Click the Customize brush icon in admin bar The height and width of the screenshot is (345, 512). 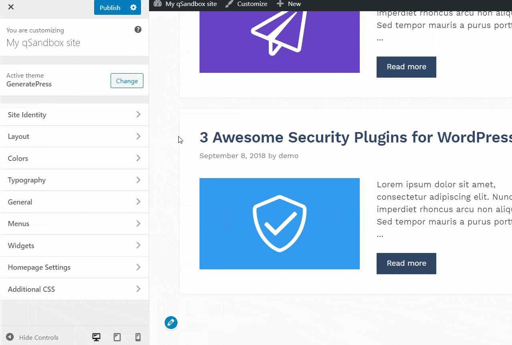(x=229, y=4)
